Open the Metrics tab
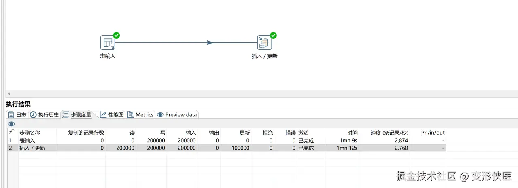 (x=140, y=115)
